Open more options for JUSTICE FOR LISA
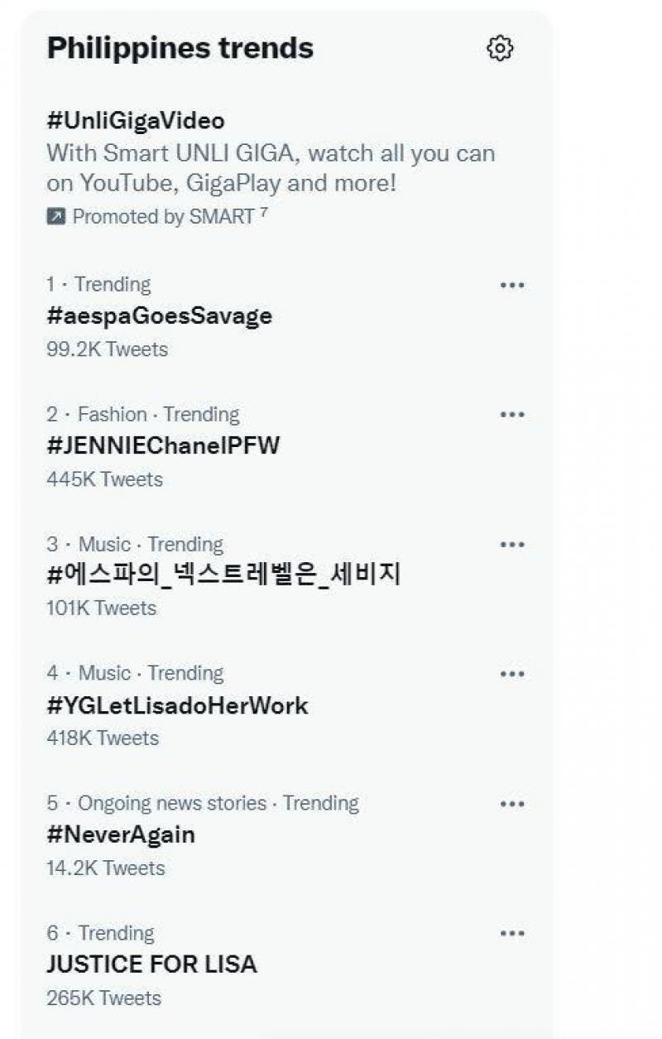Image resolution: width=662 pixels, height=1039 pixels. [x=512, y=934]
